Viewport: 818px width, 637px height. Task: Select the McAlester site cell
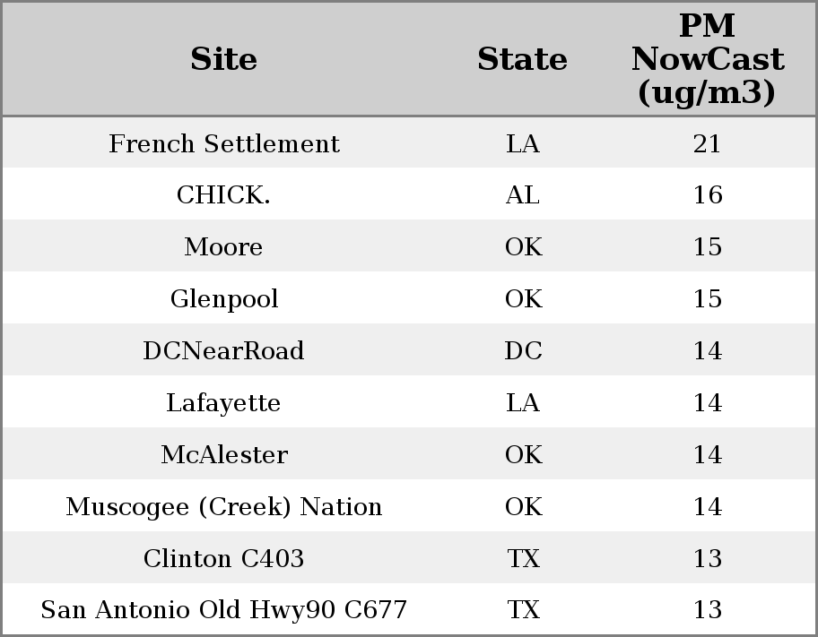(223, 454)
